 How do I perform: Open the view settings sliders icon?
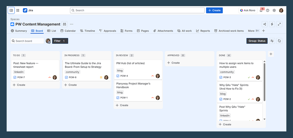[x=272, y=41]
